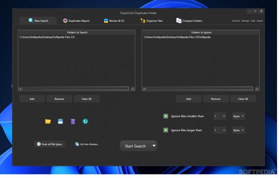Choose the Let me choose... option
Image resolution: width=279 pixels, height=178 pixels.
pyautogui.click(x=87, y=144)
